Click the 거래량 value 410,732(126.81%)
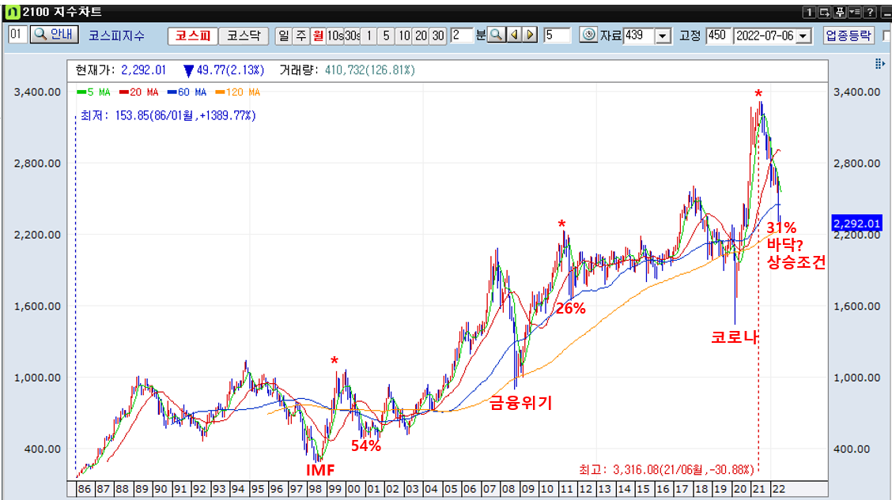892x500 pixels. pos(370,70)
